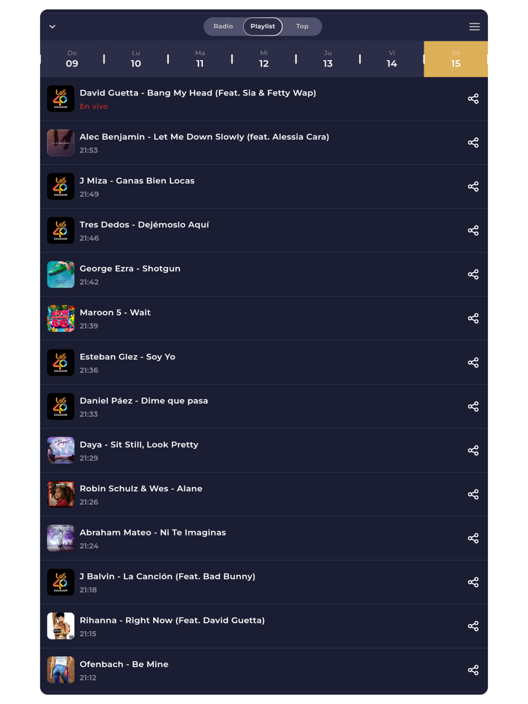Share the George Ezra Shotgun track
The image size is (528, 704).
pyautogui.click(x=473, y=274)
